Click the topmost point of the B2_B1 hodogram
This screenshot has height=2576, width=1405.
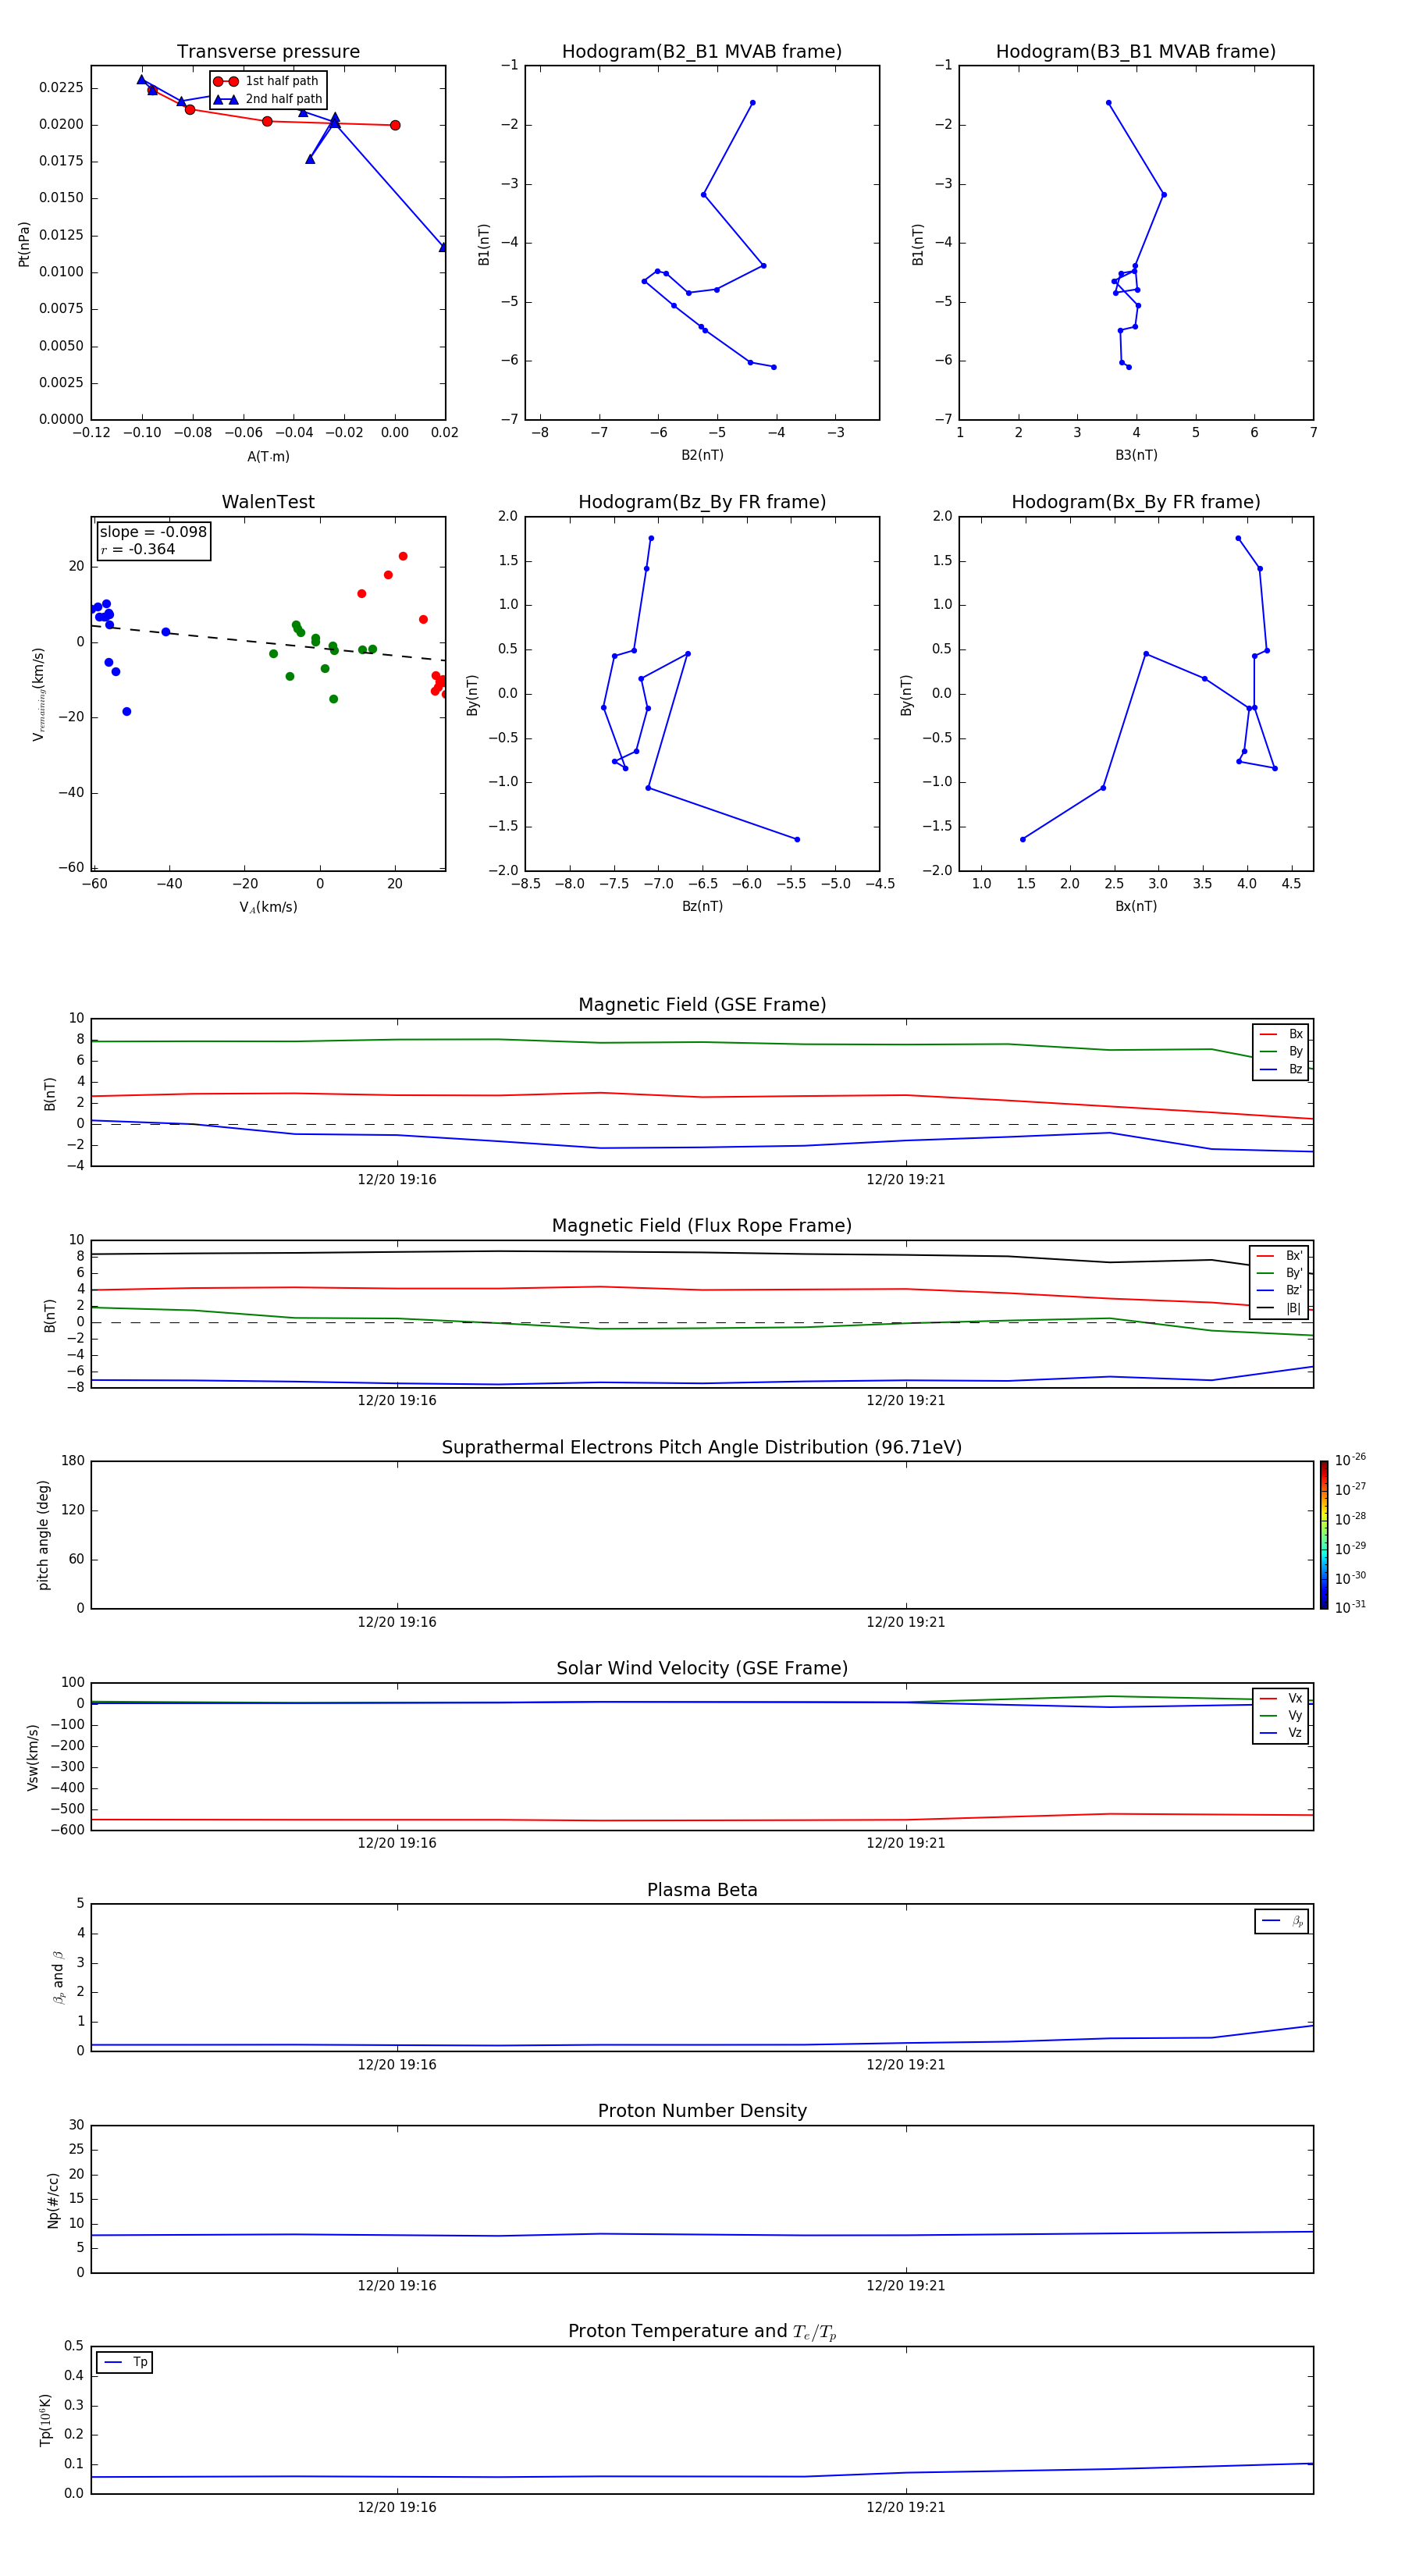coord(753,103)
